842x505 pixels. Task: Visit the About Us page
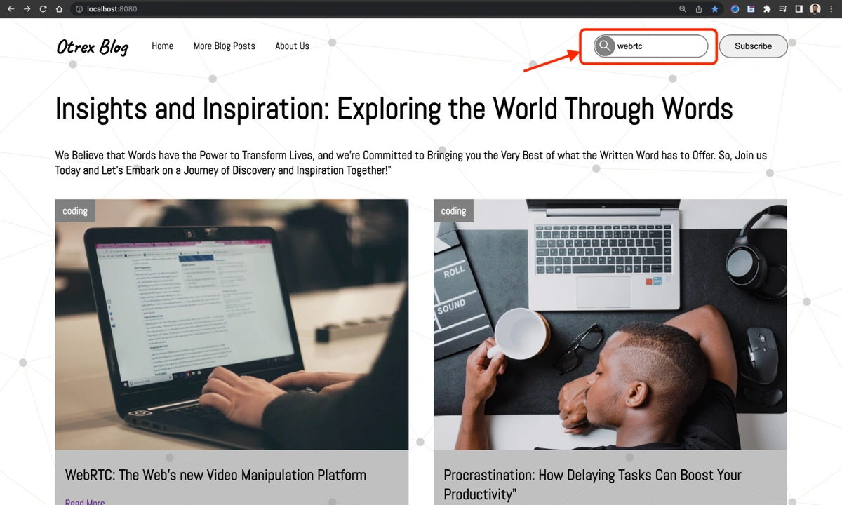(292, 46)
